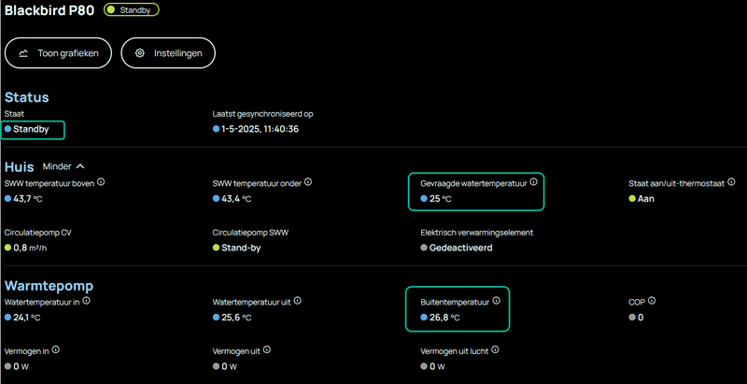Click info icon next to Vermogen in

(x=56, y=349)
